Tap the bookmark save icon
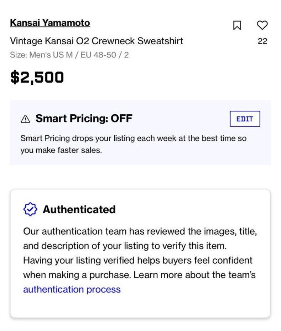The image size is (281, 331). click(237, 25)
